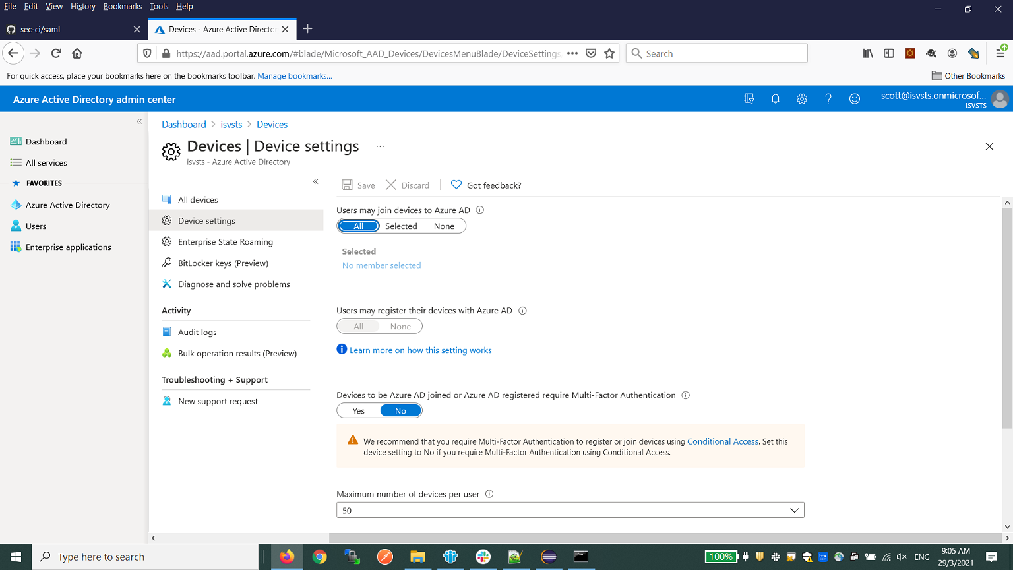Set join devices option to Selected

pos(401,226)
